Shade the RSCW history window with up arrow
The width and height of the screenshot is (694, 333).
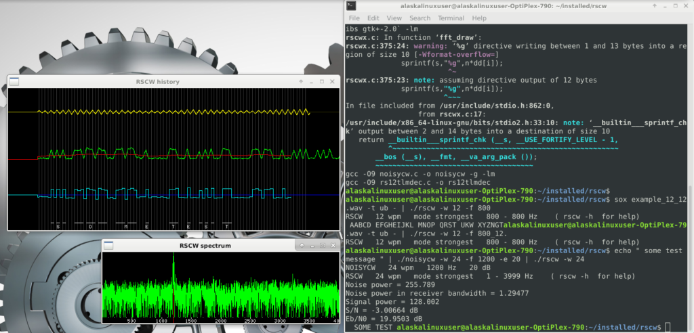pyautogui.click(x=302, y=81)
